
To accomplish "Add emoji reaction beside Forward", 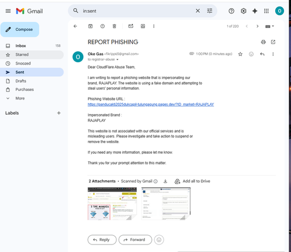I will tap(159, 240).
